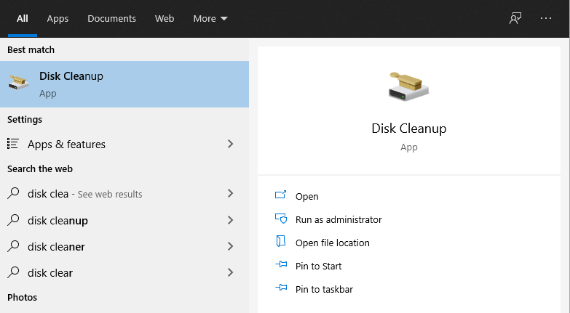This screenshot has height=313, width=570.
Task: Click the Run as administrator shield icon
Action: pos(281,219)
